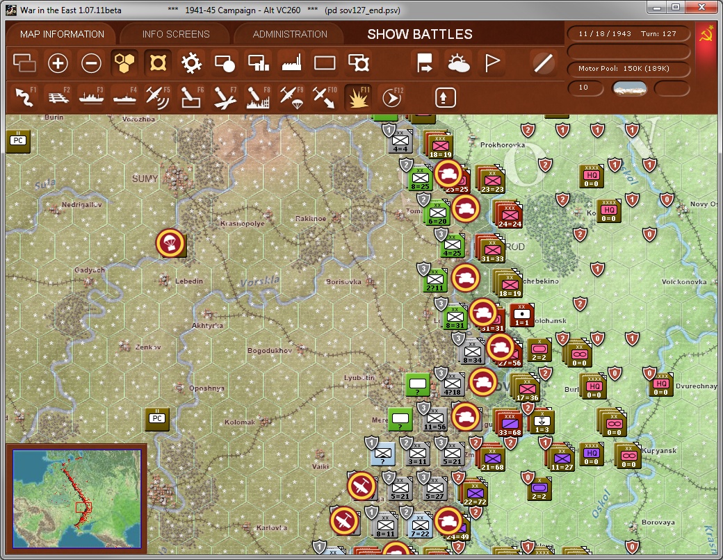Select the 1=3 anchor unit counter
Screen dimensions: 723x560
542,422
